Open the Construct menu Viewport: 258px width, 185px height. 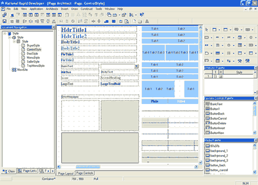pyautogui.click(x=86, y=9)
